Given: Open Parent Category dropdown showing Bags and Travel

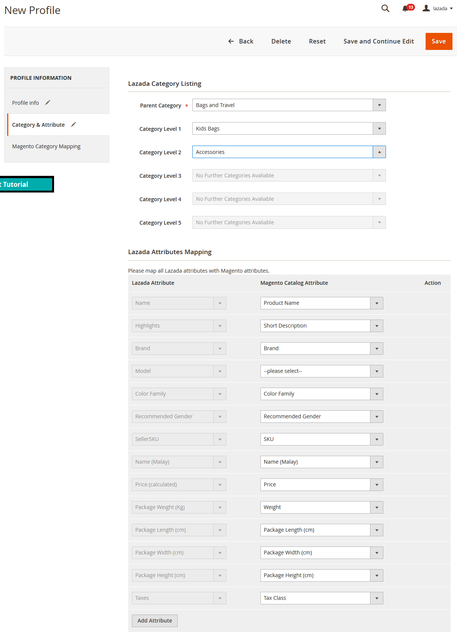Looking at the screenshot, I should pos(289,105).
